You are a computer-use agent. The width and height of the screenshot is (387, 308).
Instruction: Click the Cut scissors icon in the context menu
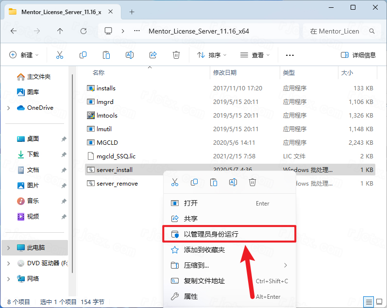click(175, 182)
